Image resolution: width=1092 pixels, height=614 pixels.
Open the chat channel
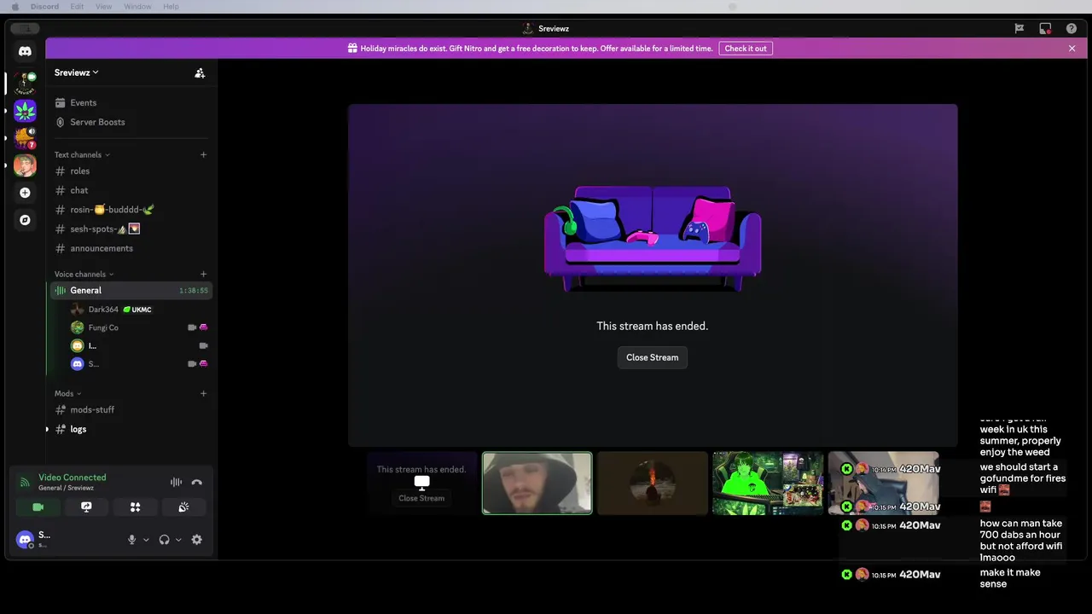point(130,190)
